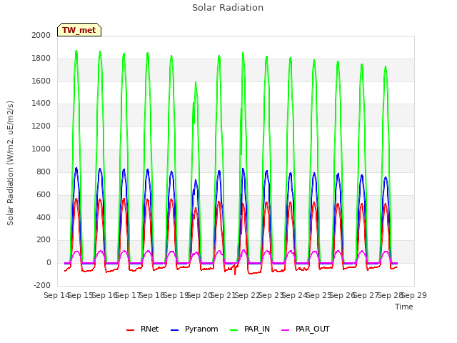Click the 1800 y-axis tick label
Image resolution: width=457 pixels, height=343 pixels.
click(x=41, y=59)
